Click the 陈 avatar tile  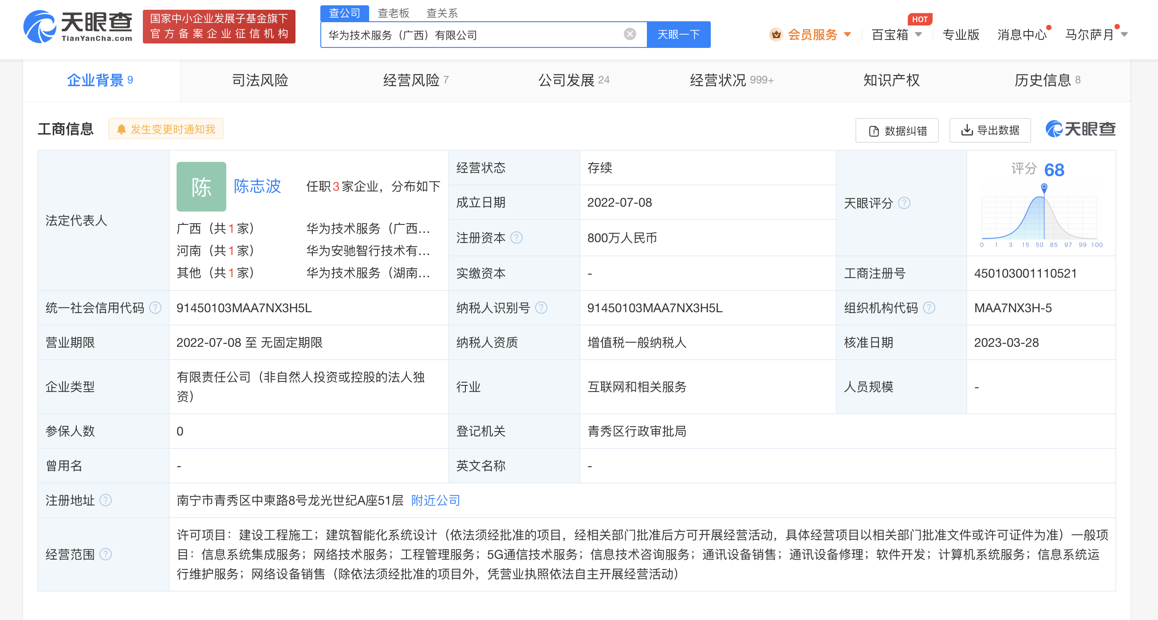(x=201, y=186)
